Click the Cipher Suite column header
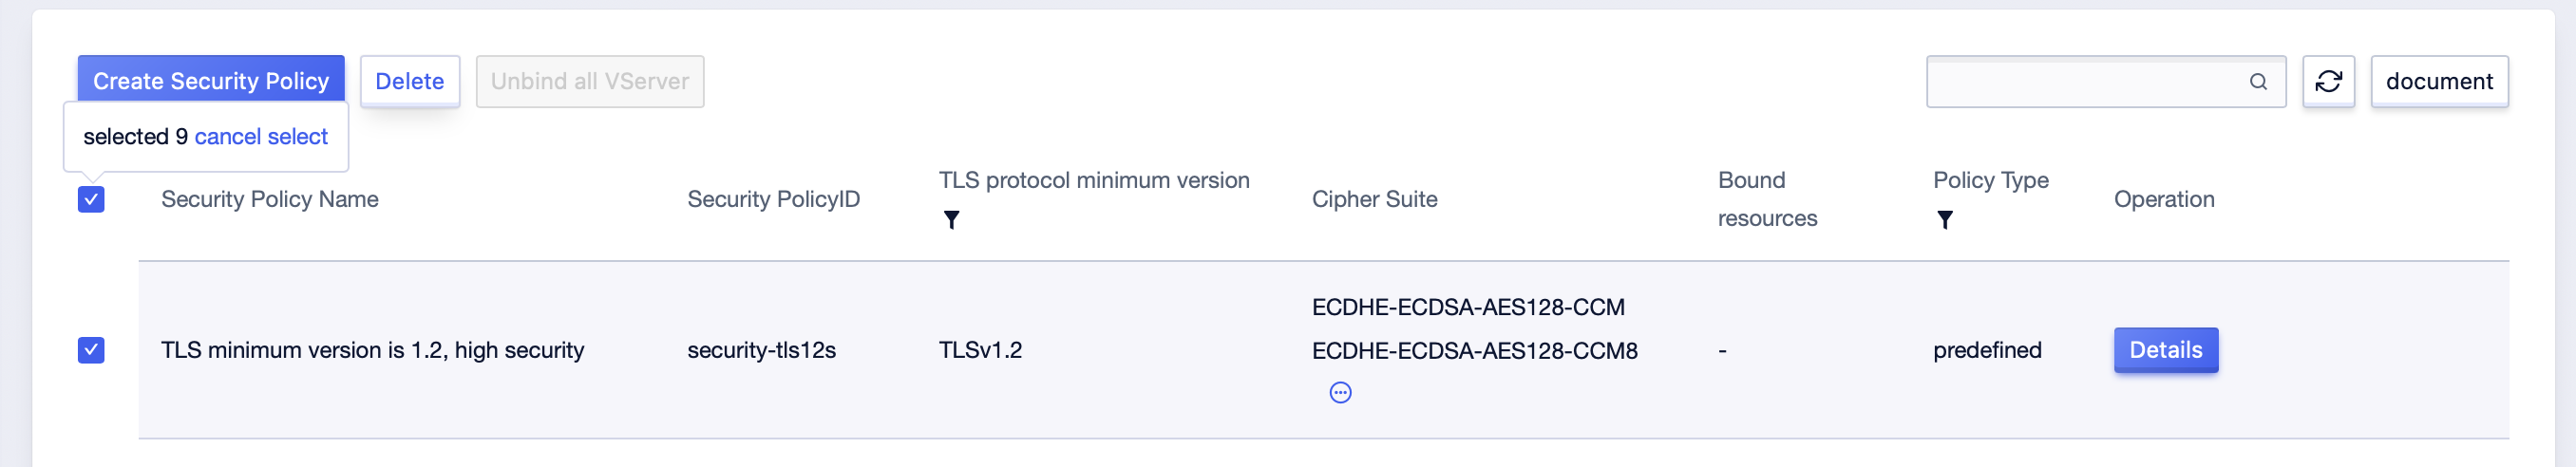 click(x=1374, y=199)
